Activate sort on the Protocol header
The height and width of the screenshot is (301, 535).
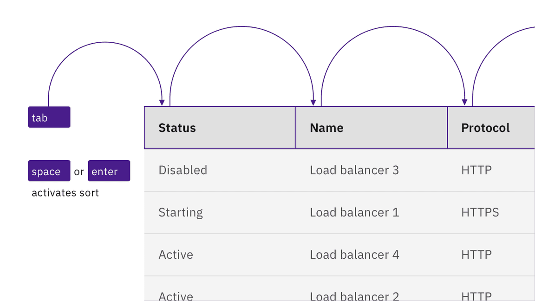point(485,127)
